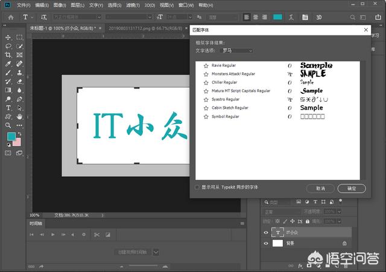Click the 3D button in options bar
This screenshot has width=386, height=272.
319,17
